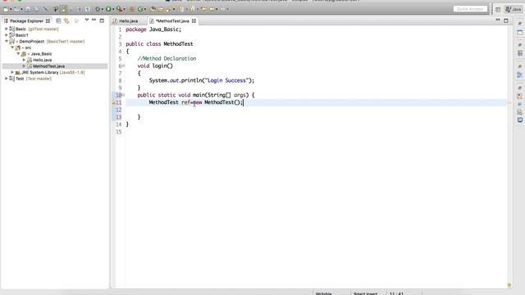Image resolution: width=525 pixels, height=295 pixels.
Task: Expand the Test project arrow
Action: (7, 79)
